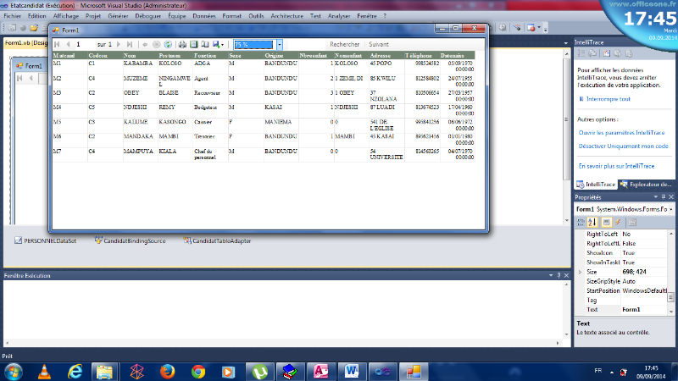Go to last page in report viewer

tap(130, 45)
